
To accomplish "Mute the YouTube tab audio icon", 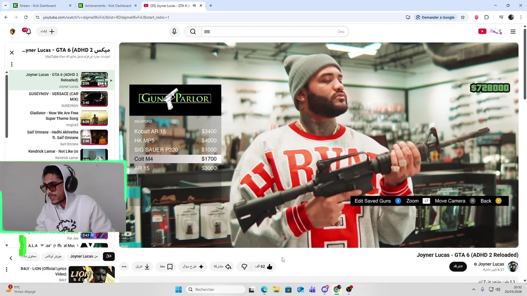I will pyautogui.click(x=194, y=6).
